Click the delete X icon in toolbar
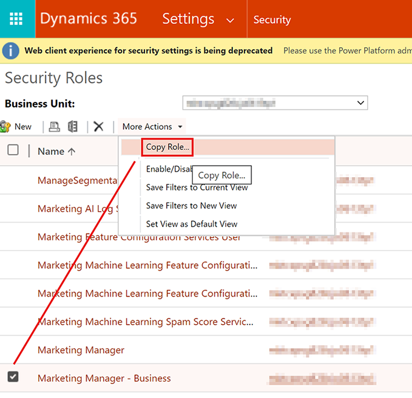This screenshot has width=412, height=398. coord(98,127)
